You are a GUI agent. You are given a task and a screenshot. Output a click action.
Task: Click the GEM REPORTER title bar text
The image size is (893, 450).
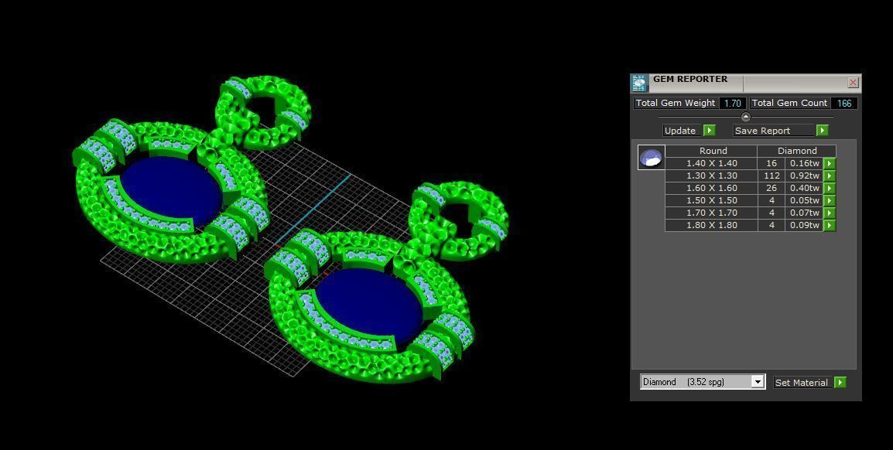click(x=689, y=79)
